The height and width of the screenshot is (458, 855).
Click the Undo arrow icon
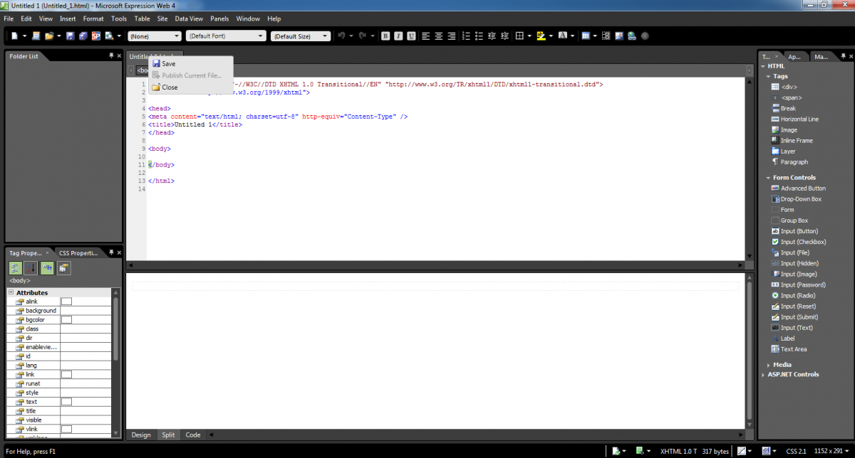click(342, 36)
